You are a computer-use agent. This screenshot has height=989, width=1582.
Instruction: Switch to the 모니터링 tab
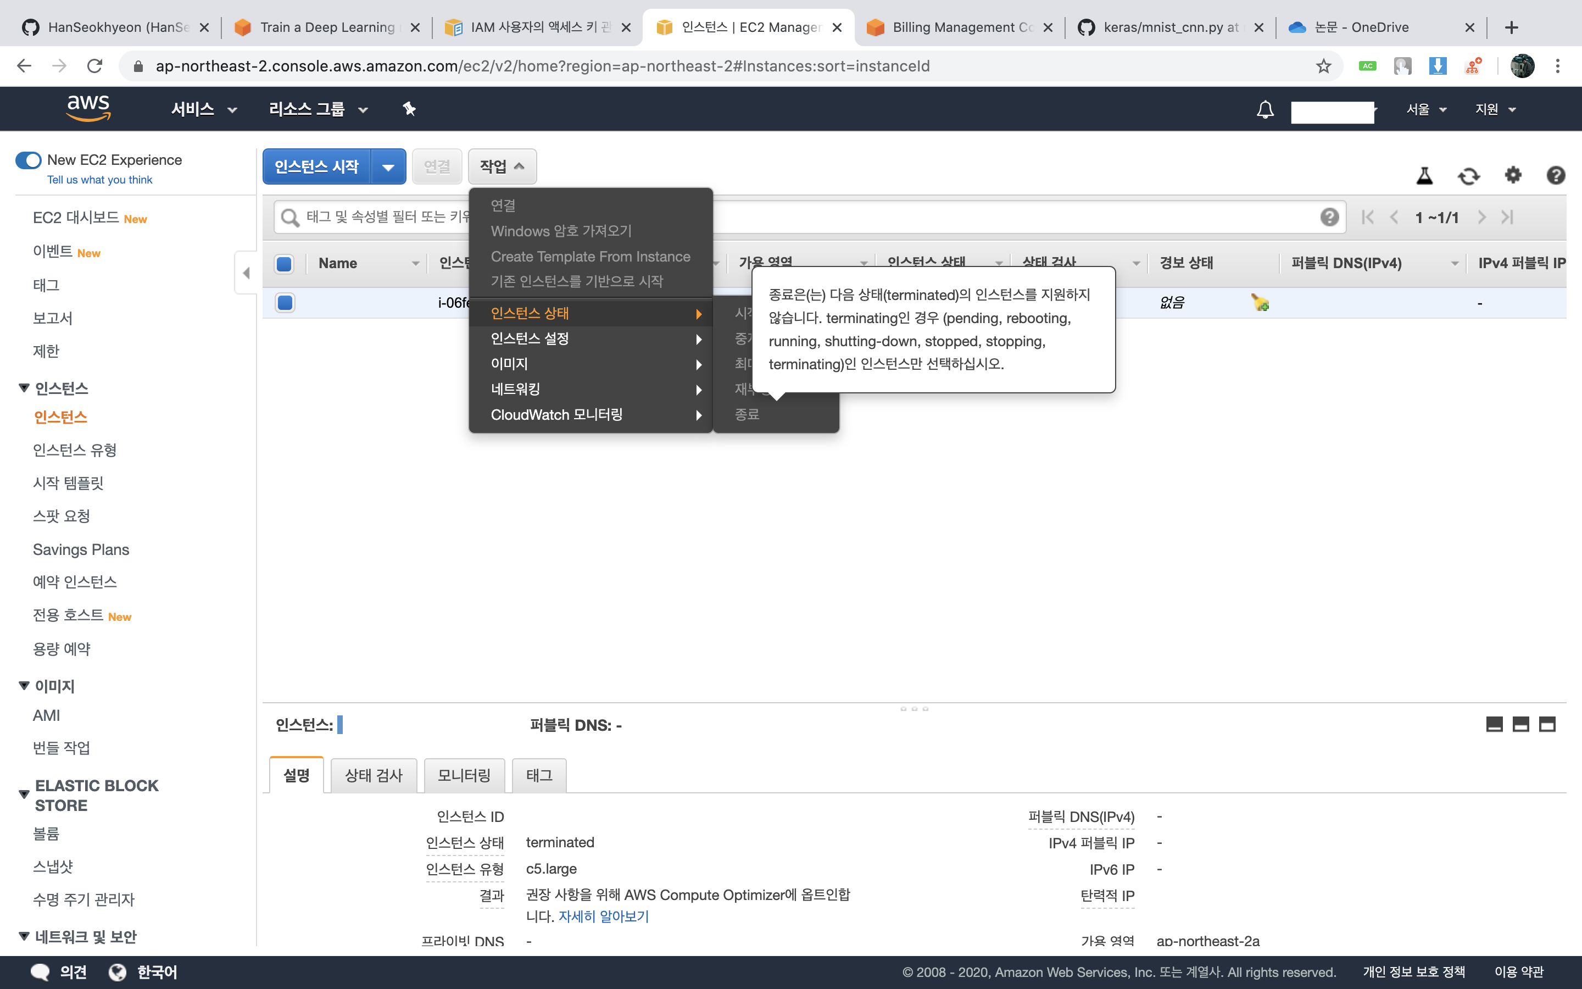(464, 776)
